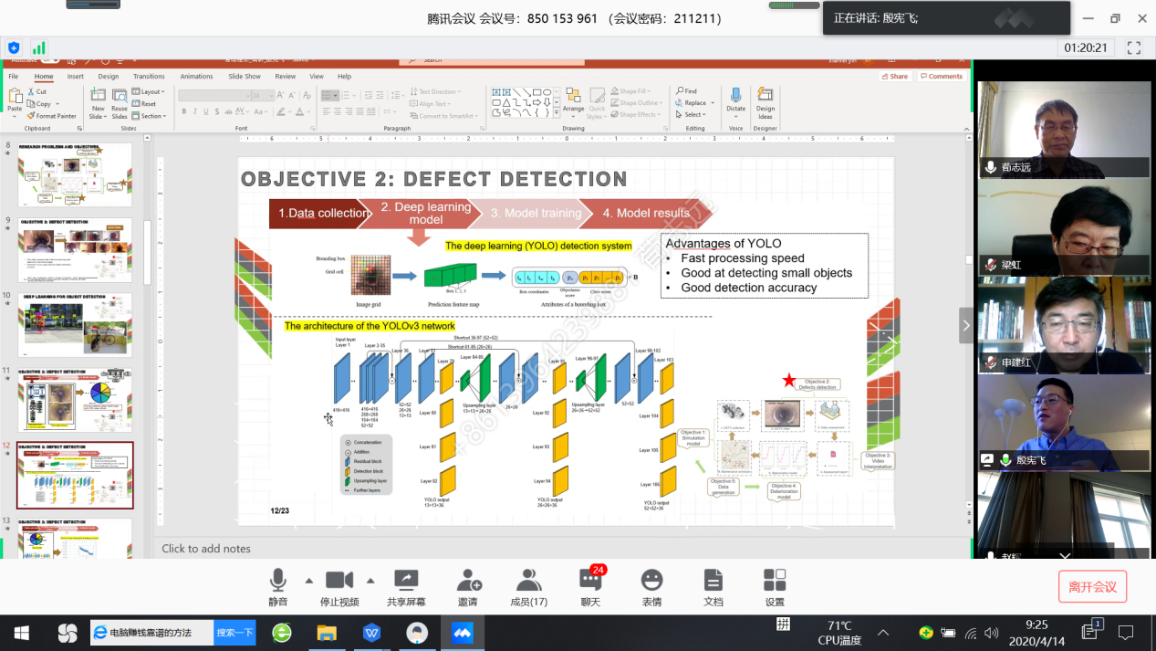Click the green network signal bars icon
This screenshot has width=1156, height=651.
tap(38, 47)
